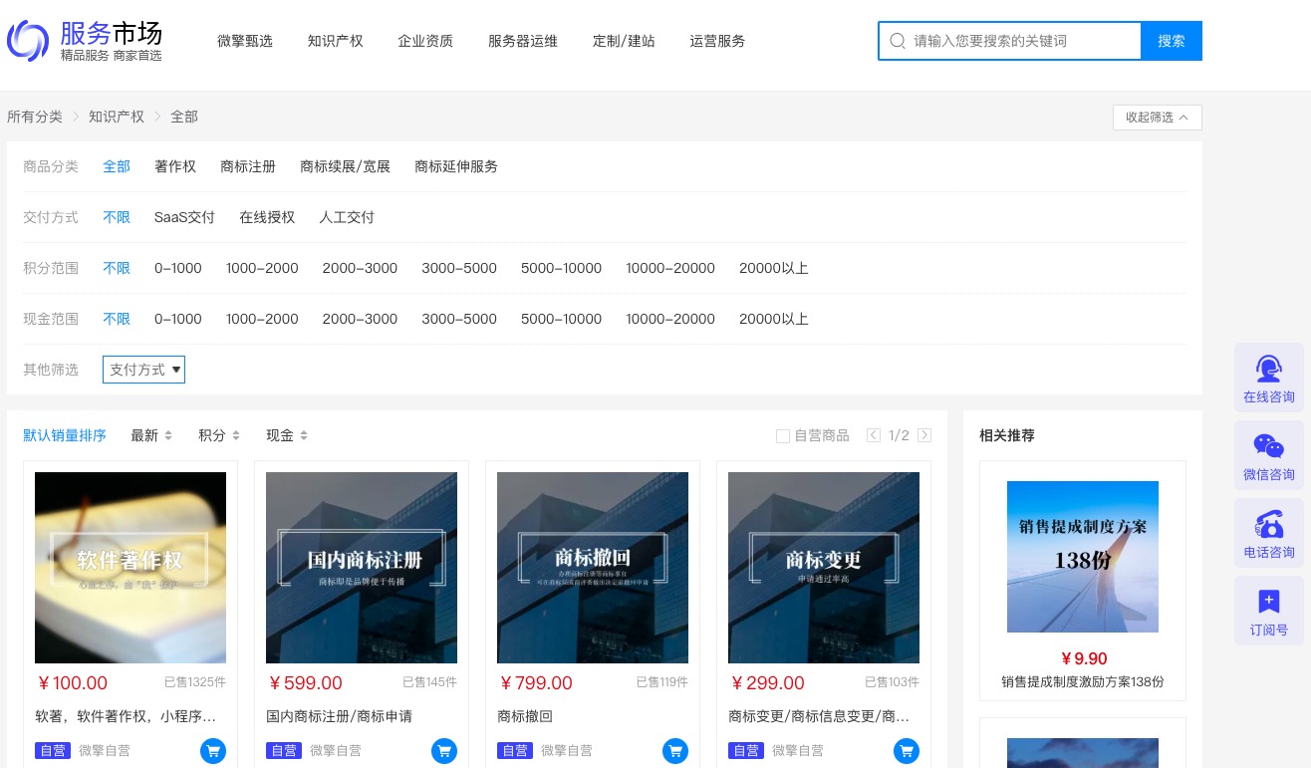1311x768 pixels.
Task: Open 商标变更 product thumbnail
Action: click(x=824, y=568)
